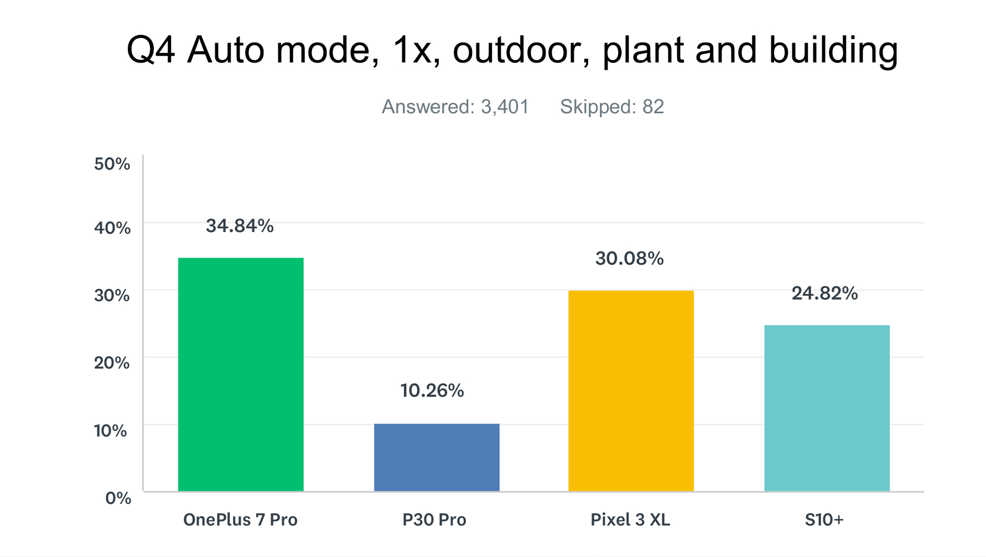986x557 pixels.
Task: Click the teal S10+ bar
Action: tap(827, 408)
